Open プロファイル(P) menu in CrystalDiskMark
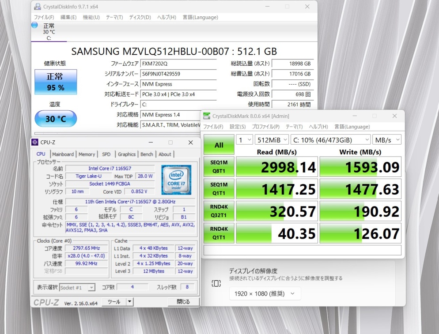Image resolution: width=439 pixels, height=334 pixels. click(x=266, y=127)
